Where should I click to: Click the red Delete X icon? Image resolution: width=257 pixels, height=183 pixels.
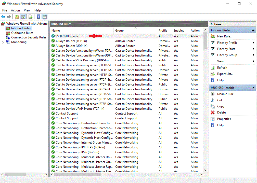[213, 112]
